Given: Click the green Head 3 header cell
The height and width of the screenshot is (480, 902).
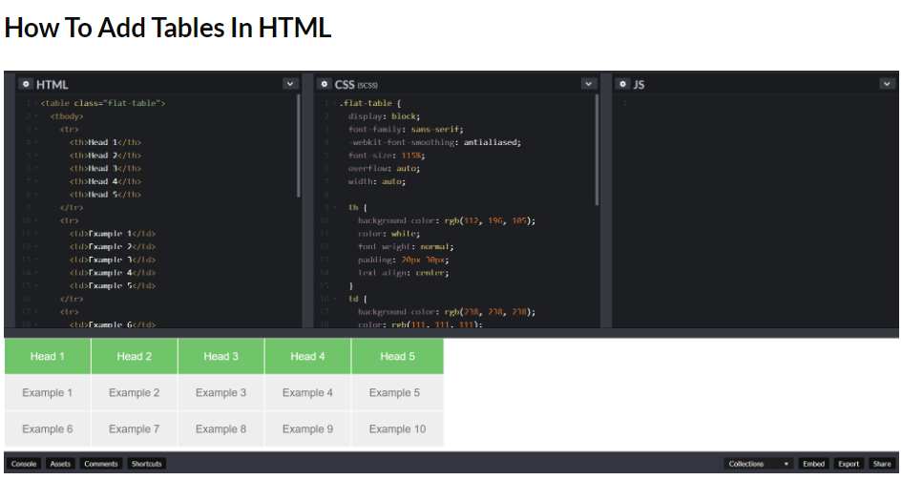Looking at the screenshot, I should pos(221,357).
